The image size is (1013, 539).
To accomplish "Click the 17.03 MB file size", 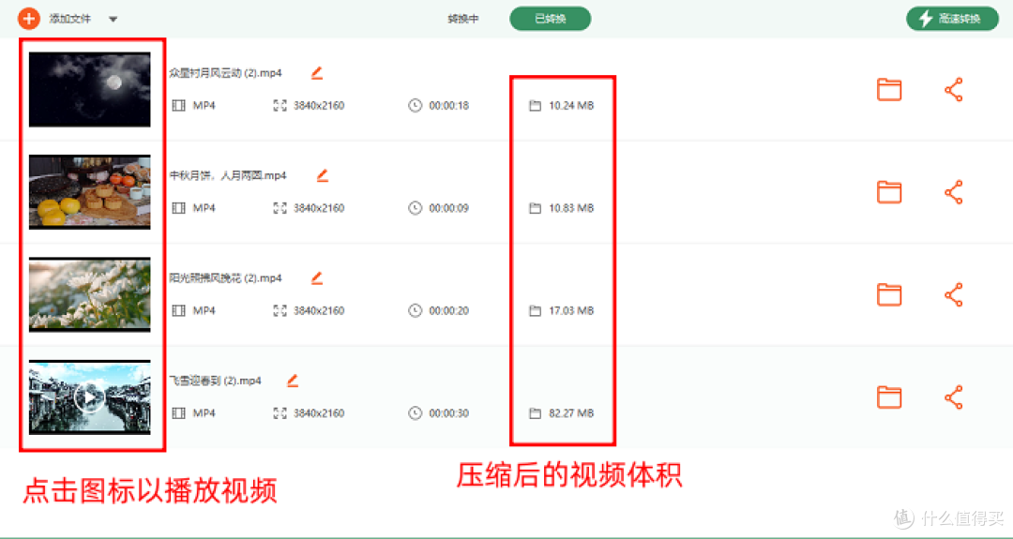I will point(571,310).
